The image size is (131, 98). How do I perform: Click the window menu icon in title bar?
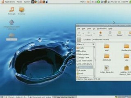click(78, 26)
